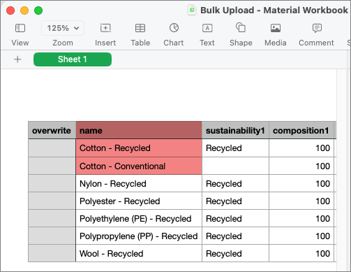This screenshot has width=351, height=272.
Task: Add a Comment using the toolbar icon
Action: point(317,28)
